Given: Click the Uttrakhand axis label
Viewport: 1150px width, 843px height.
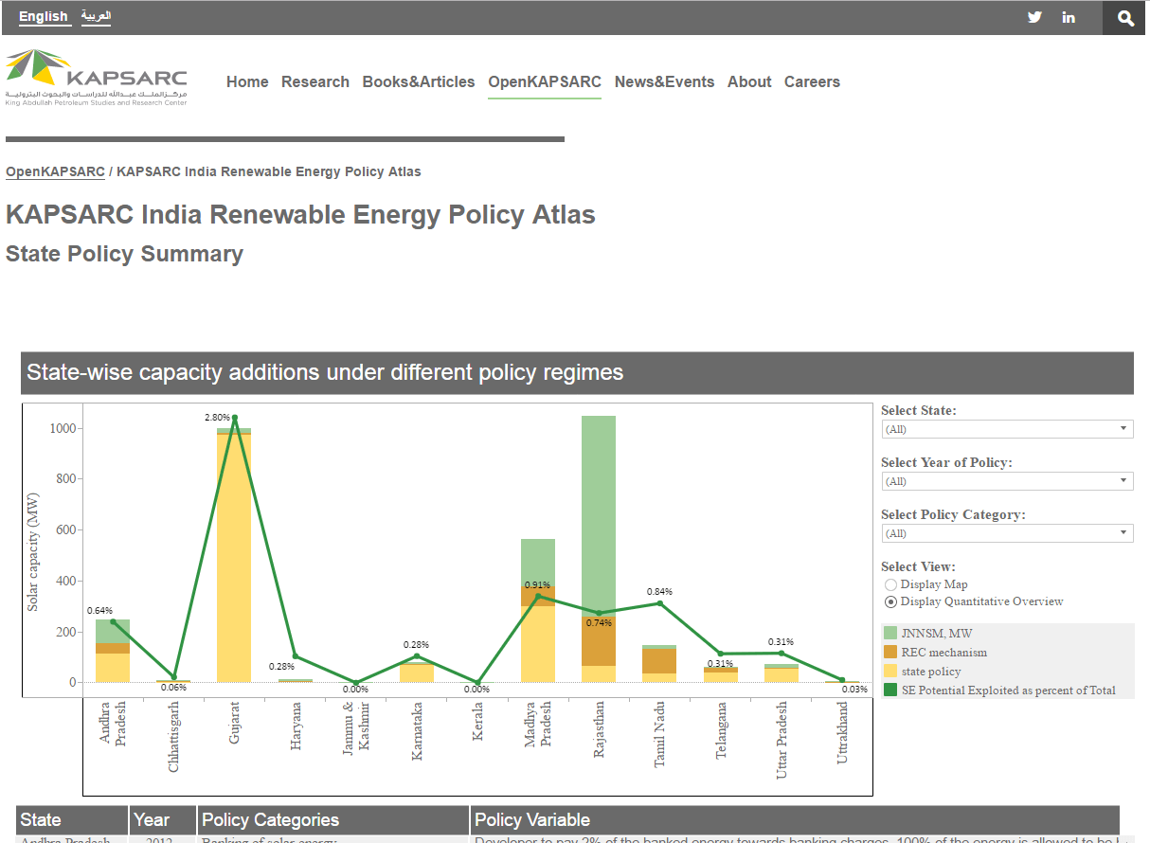Looking at the screenshot, I should pos(842,733).
